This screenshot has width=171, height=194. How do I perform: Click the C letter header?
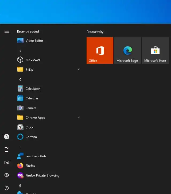pos(20,80)
